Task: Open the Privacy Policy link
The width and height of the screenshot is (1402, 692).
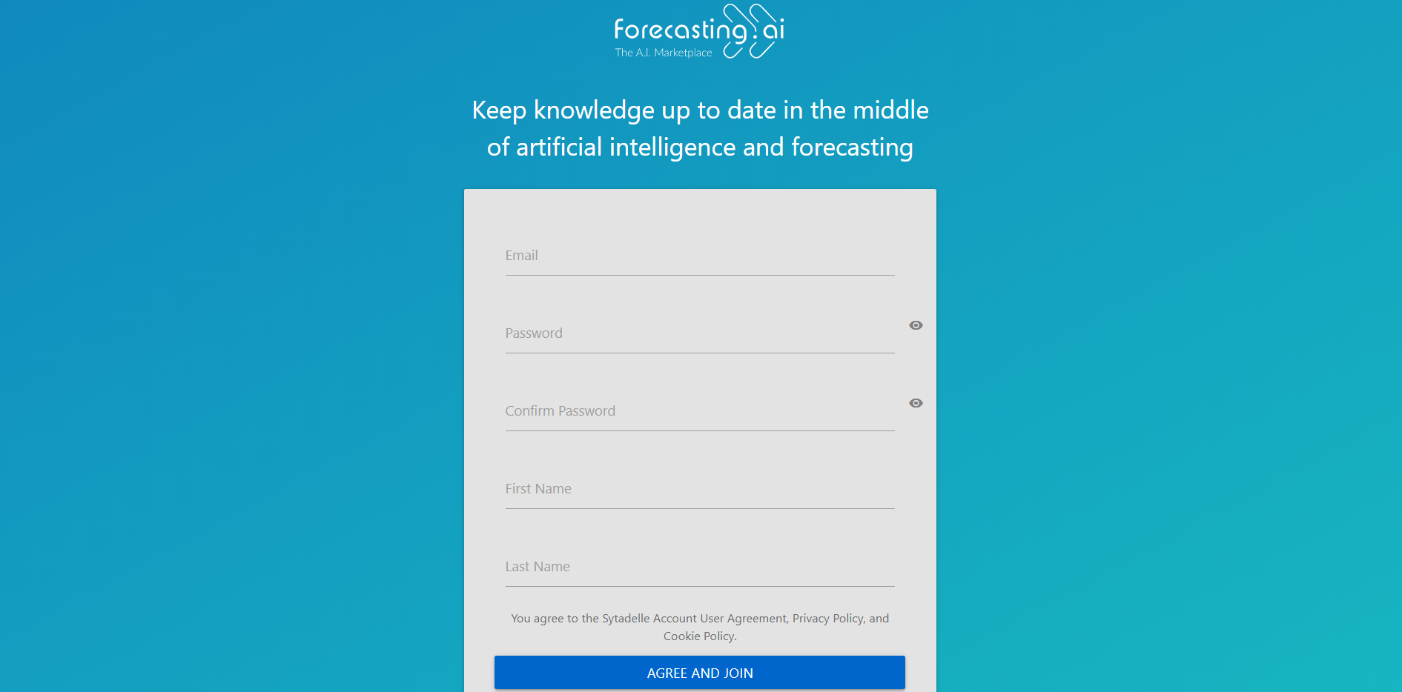Action: pyautogui.click(x=827, y=619)
